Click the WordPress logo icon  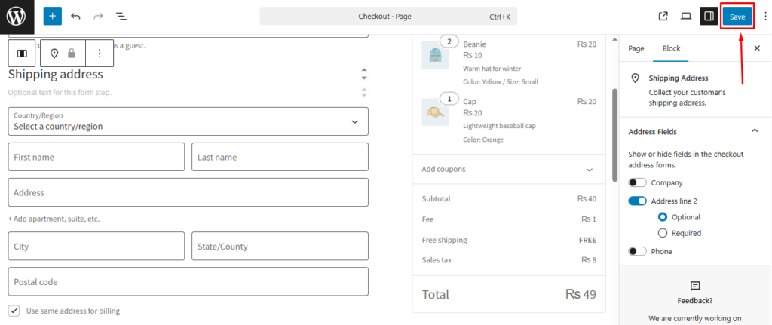click(17, 17)
